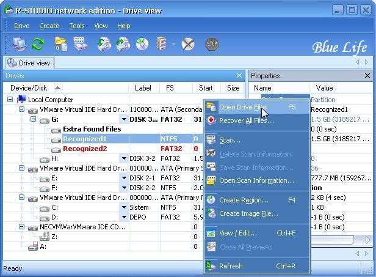Click the Open Drive Files toolbar icon
The image size is (376, 277).
pos(61,44)
